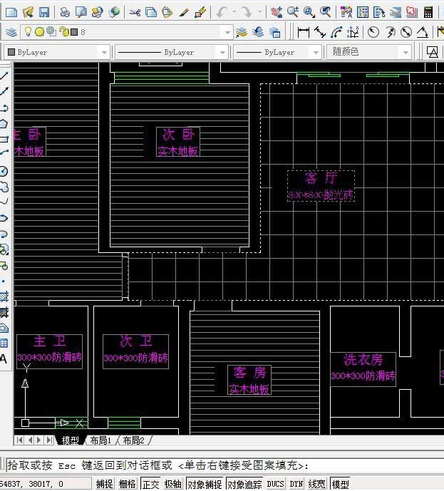
Task: Switch to the 布局2 layout tab
Action: [133, 440]
